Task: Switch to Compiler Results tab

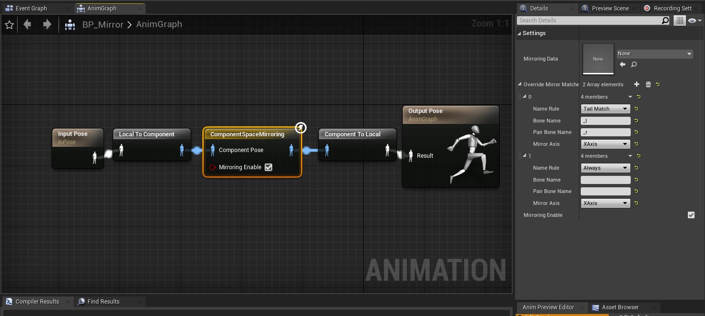Action: pos(37,302)
